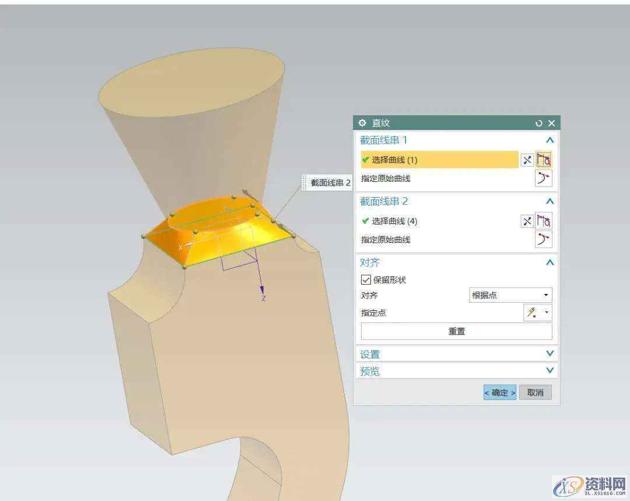Expand the 设置 section
The height and width of the screenshot is (501, 630).
click(549, 354)
